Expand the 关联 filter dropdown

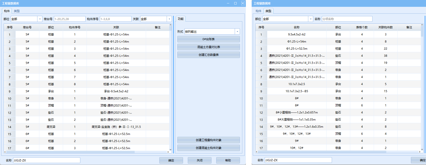point(169,19)
